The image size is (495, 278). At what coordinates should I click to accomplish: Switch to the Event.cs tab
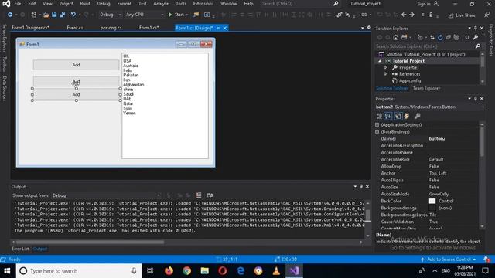tap(75, 28)
